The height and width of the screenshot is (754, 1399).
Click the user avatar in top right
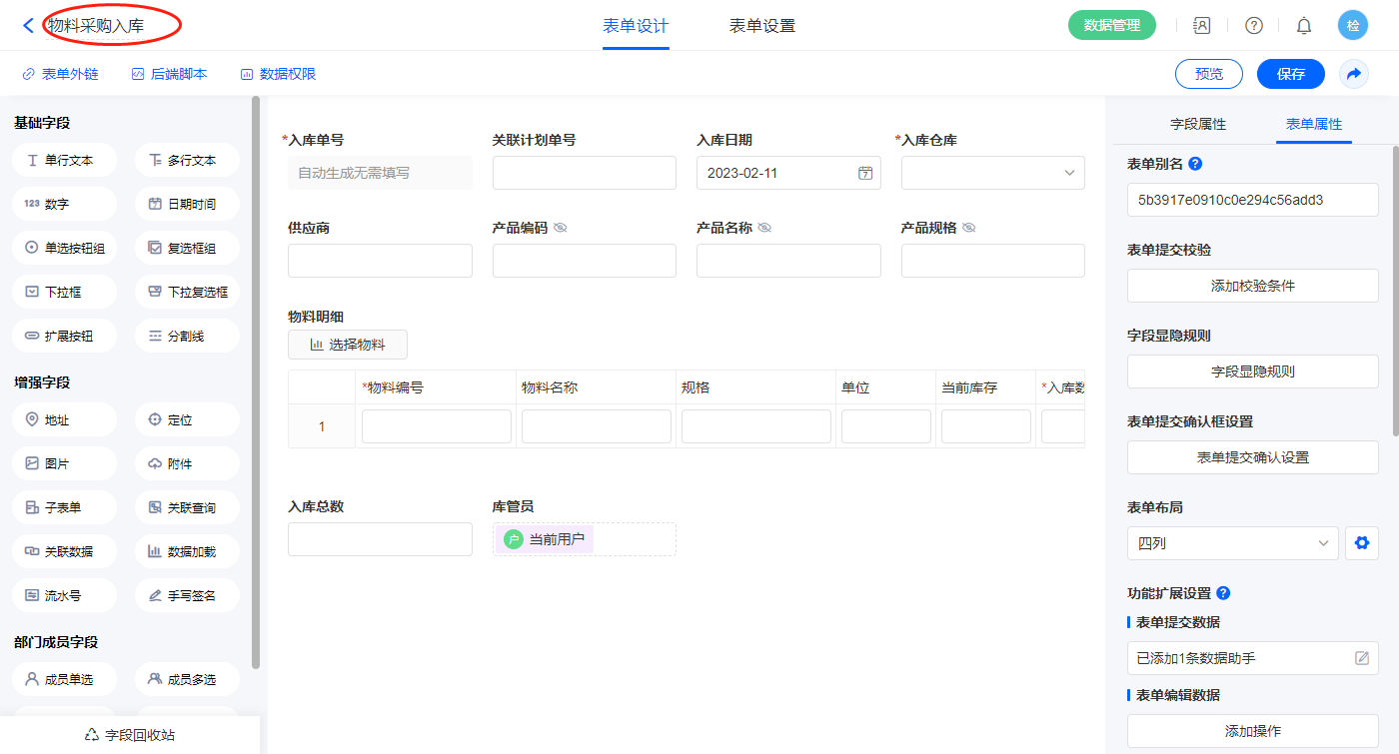1353,26
